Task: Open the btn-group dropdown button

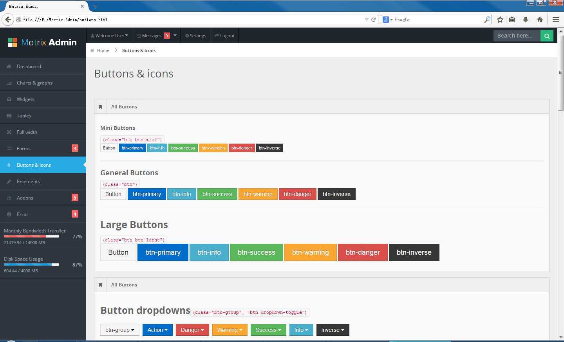Action: (119, 330)
